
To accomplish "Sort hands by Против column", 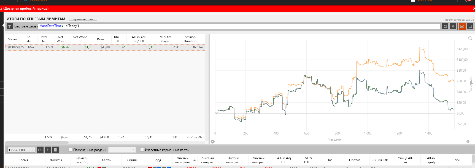I will click(x=355, y=160).
